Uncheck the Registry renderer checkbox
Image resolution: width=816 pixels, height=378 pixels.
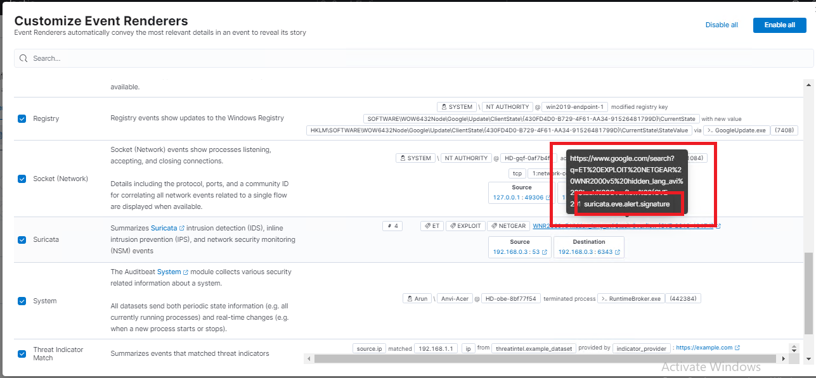pos(22,118)
